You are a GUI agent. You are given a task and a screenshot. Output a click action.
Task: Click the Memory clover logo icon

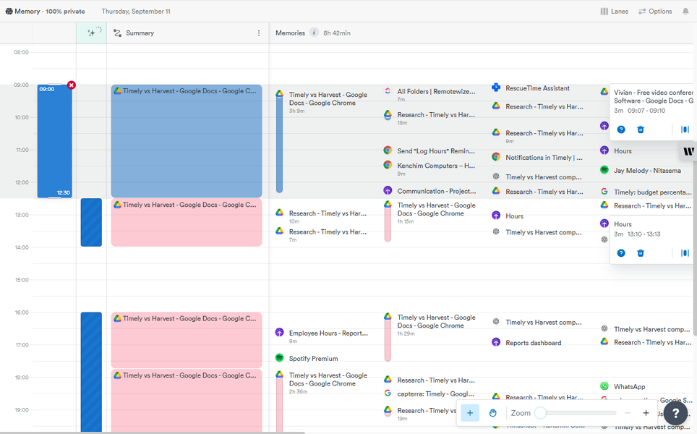[x=8, y=11]
